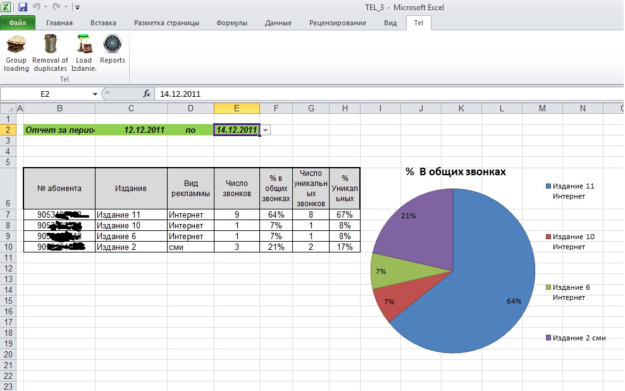Screen dimensions: 625x391
Task: Open the Файл tab
Action: pos(18,23)
